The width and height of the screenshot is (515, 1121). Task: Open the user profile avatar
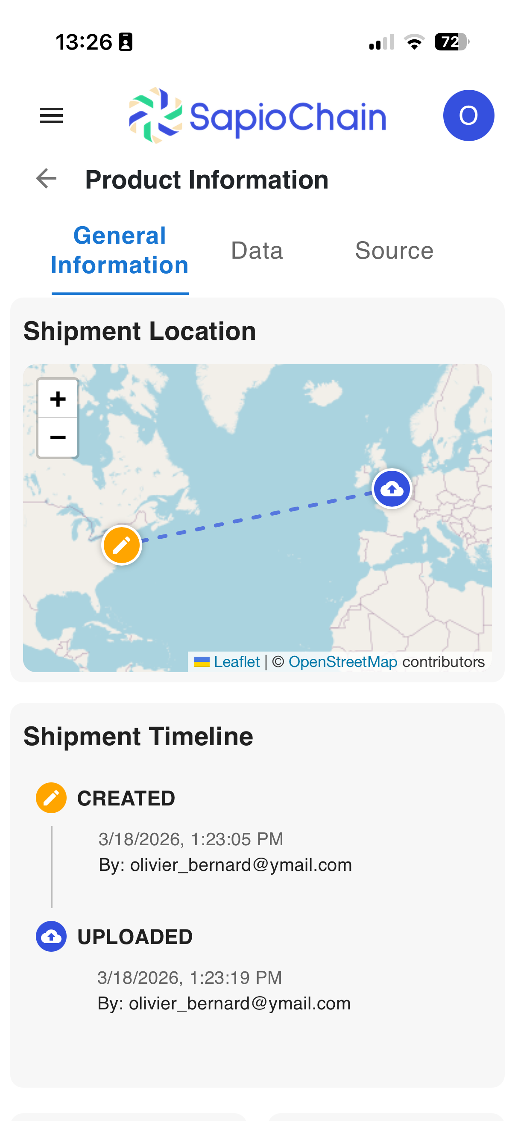click(x=468, y=116)
